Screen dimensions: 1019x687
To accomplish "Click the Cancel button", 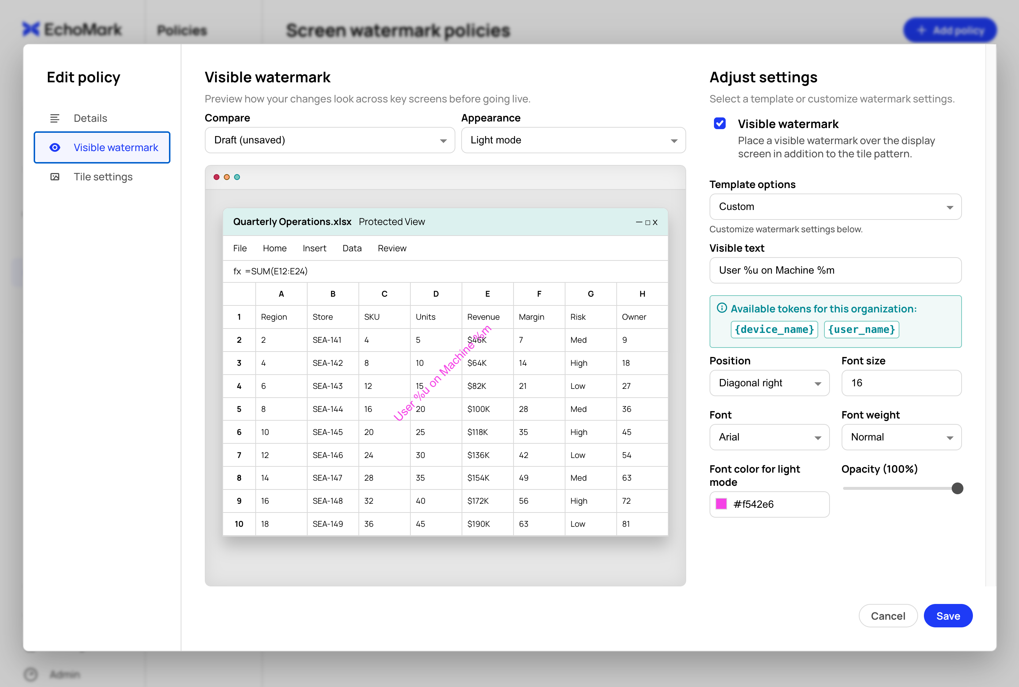I will pos(888,616).
